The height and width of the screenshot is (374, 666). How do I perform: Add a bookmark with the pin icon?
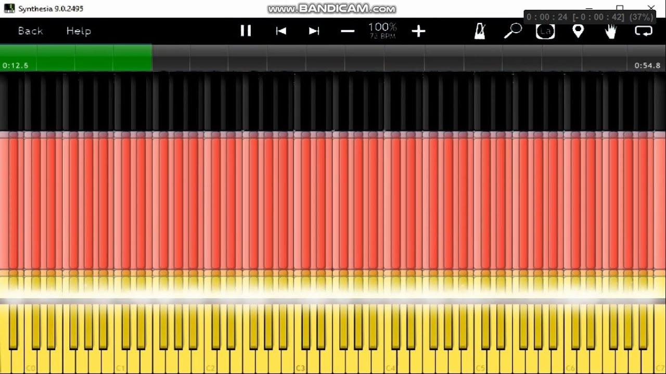578,31
